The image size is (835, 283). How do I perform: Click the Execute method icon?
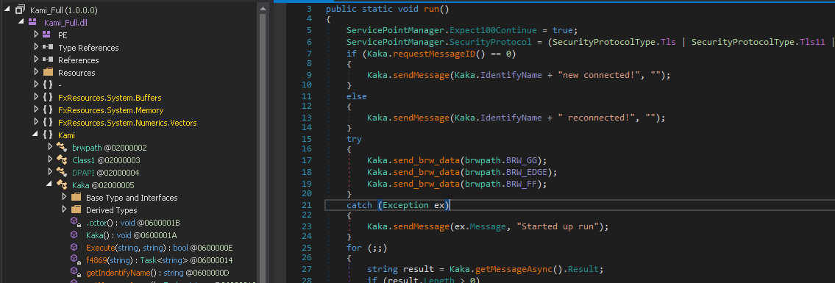click(x=74, y=248)
